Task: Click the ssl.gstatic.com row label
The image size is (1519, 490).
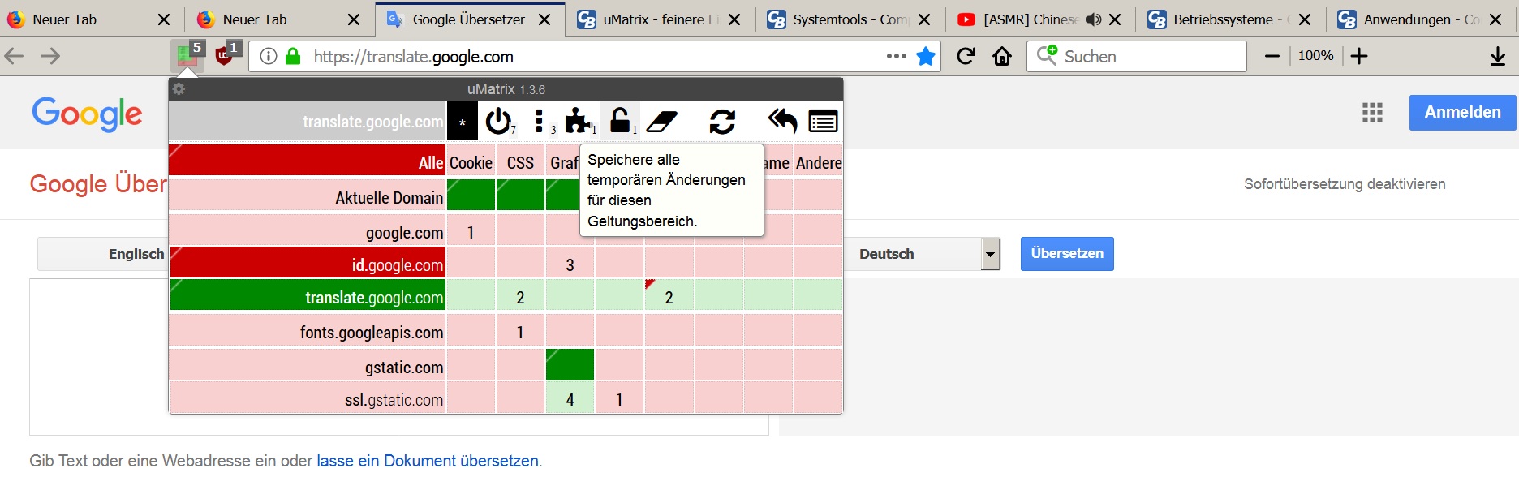Action: [x=308, y=398]
